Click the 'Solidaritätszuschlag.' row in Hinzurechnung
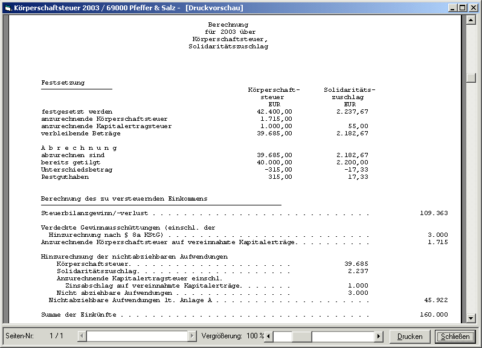The image size is (482, 348). coord(98,271)
